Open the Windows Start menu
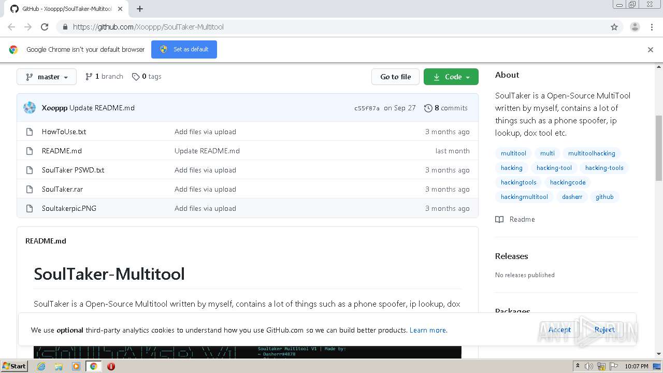The height and width of the screenshot is (373, 663). [x=15, y=366]
